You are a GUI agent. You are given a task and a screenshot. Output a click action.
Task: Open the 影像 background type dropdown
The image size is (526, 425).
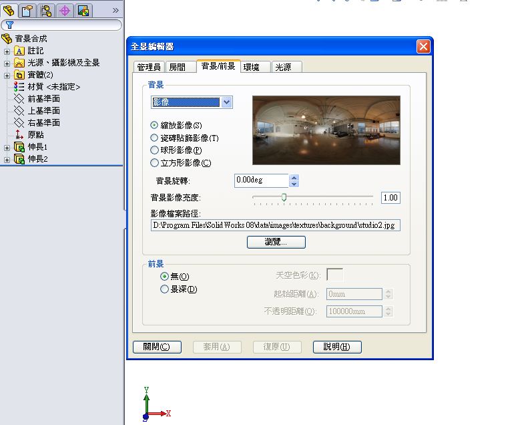tap(192, 102)
